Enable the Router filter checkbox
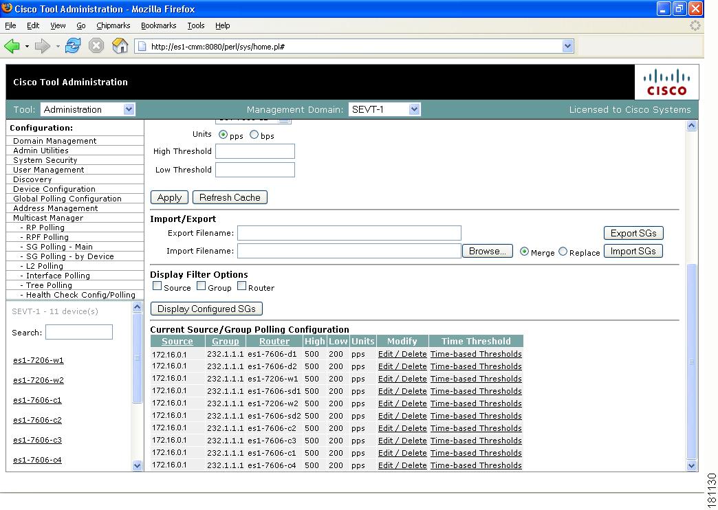 [242, 286]
